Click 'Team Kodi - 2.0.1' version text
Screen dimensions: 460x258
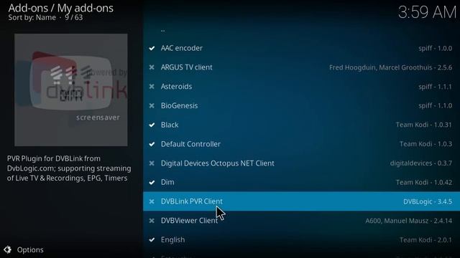coord(425,240)
